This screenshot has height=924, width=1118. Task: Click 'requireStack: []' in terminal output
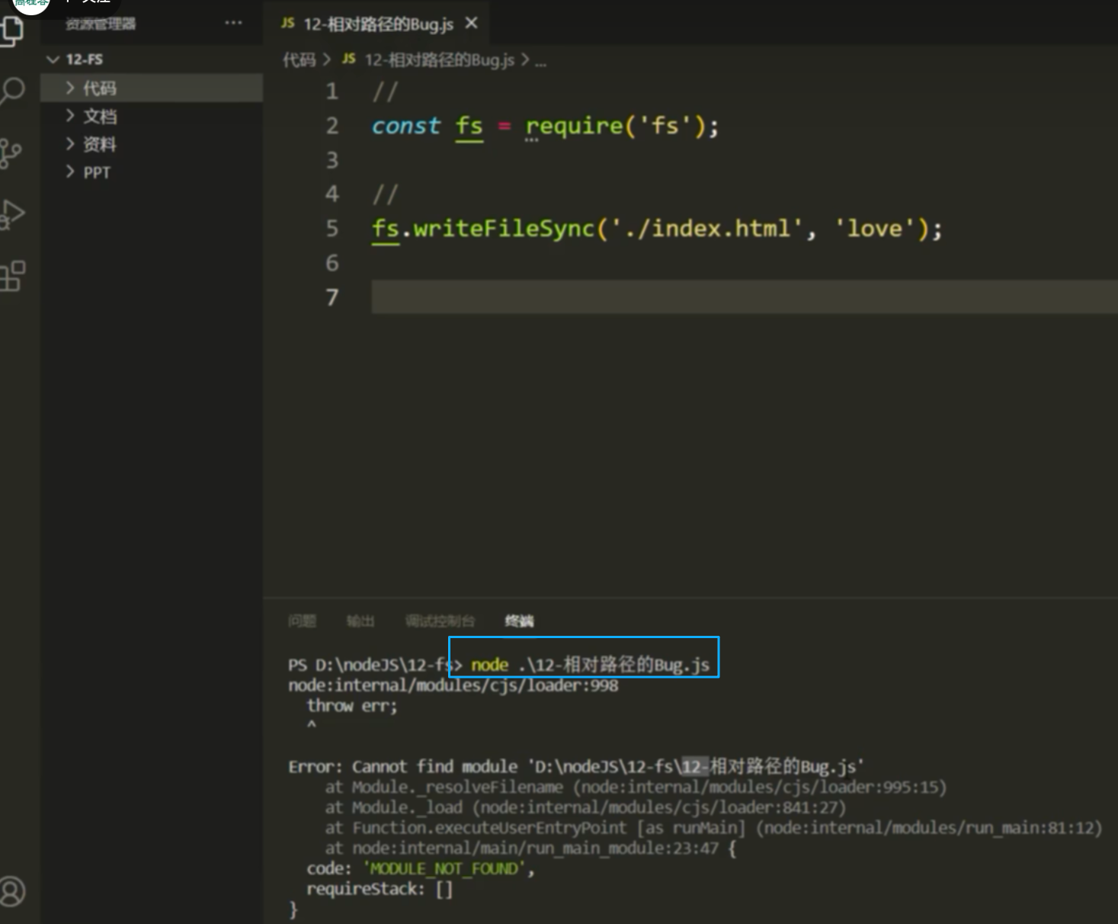pyautogui.click(x=380, y=889)
